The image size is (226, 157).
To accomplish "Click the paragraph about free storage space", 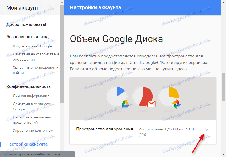I will pyautogui.click(x=139, y=63).
